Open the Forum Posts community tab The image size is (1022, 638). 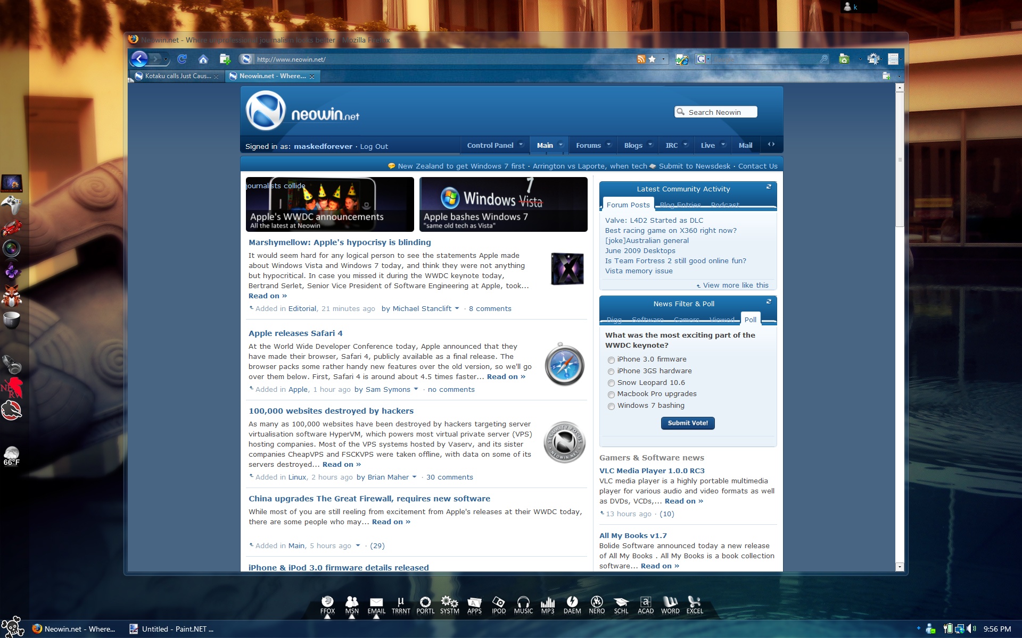pos(628,205)
